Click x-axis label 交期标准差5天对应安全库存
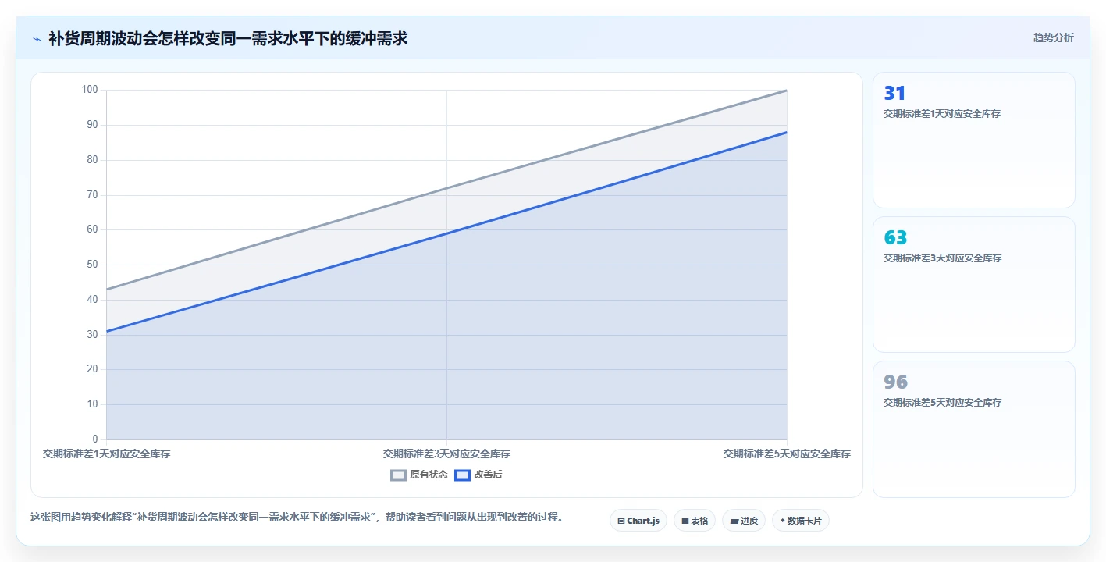This screenshot has width=1106, height=562. coord(787,454)
